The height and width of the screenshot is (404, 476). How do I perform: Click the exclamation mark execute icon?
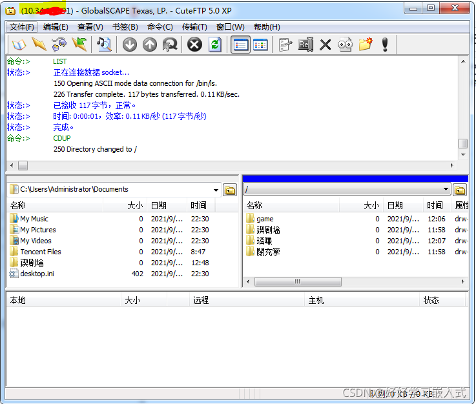pyautogui.click(x=385, y=45)
